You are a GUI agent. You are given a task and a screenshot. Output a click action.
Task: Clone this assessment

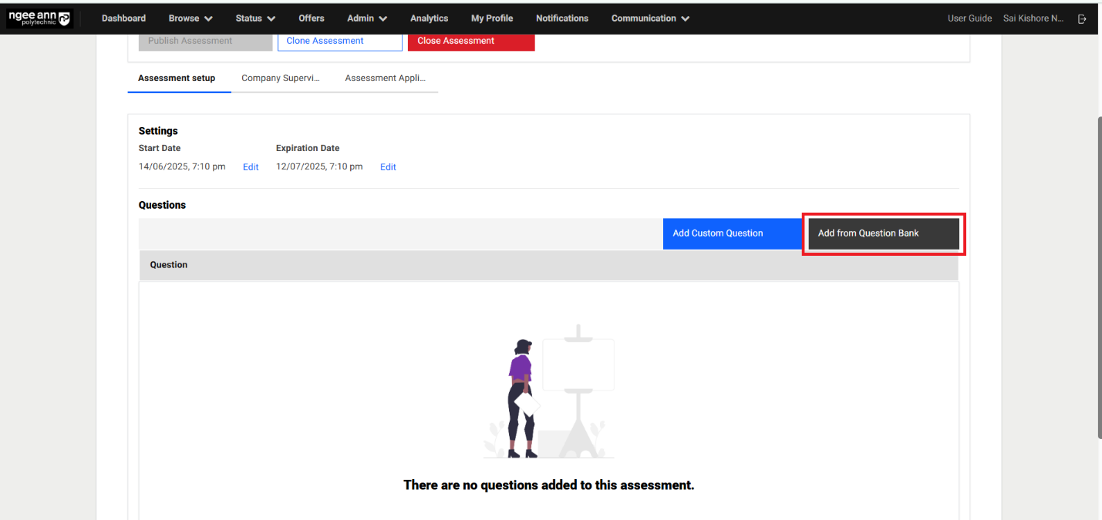(x=339, y=40)
